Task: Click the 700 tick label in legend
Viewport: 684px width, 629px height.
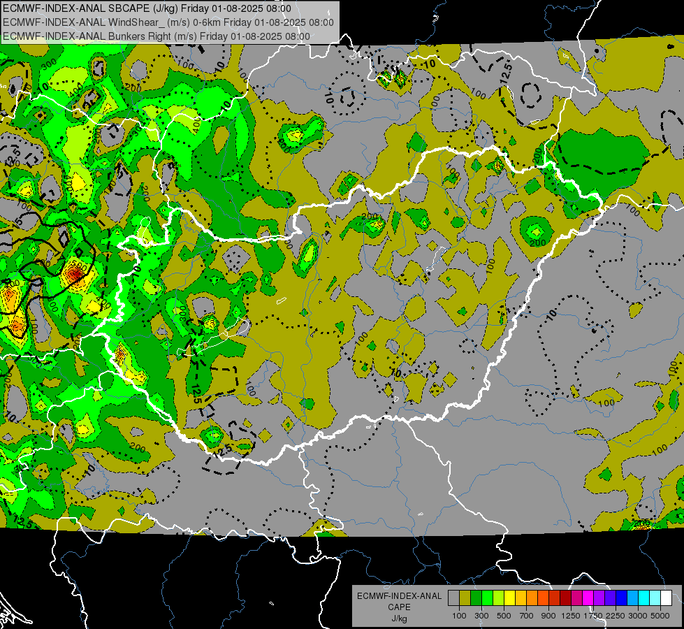Action: coord(527,616)
